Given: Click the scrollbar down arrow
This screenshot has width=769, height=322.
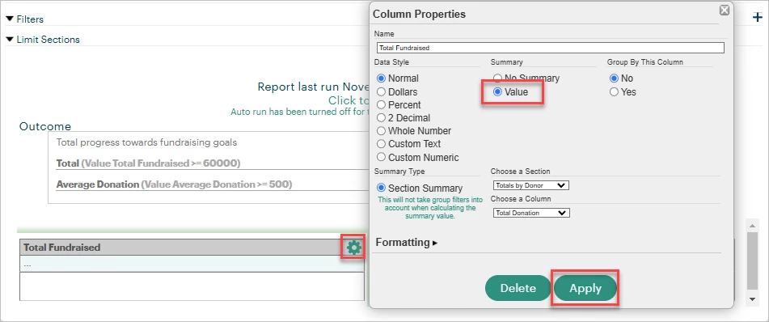Looking at the screenshot, I should coord(752,299).
